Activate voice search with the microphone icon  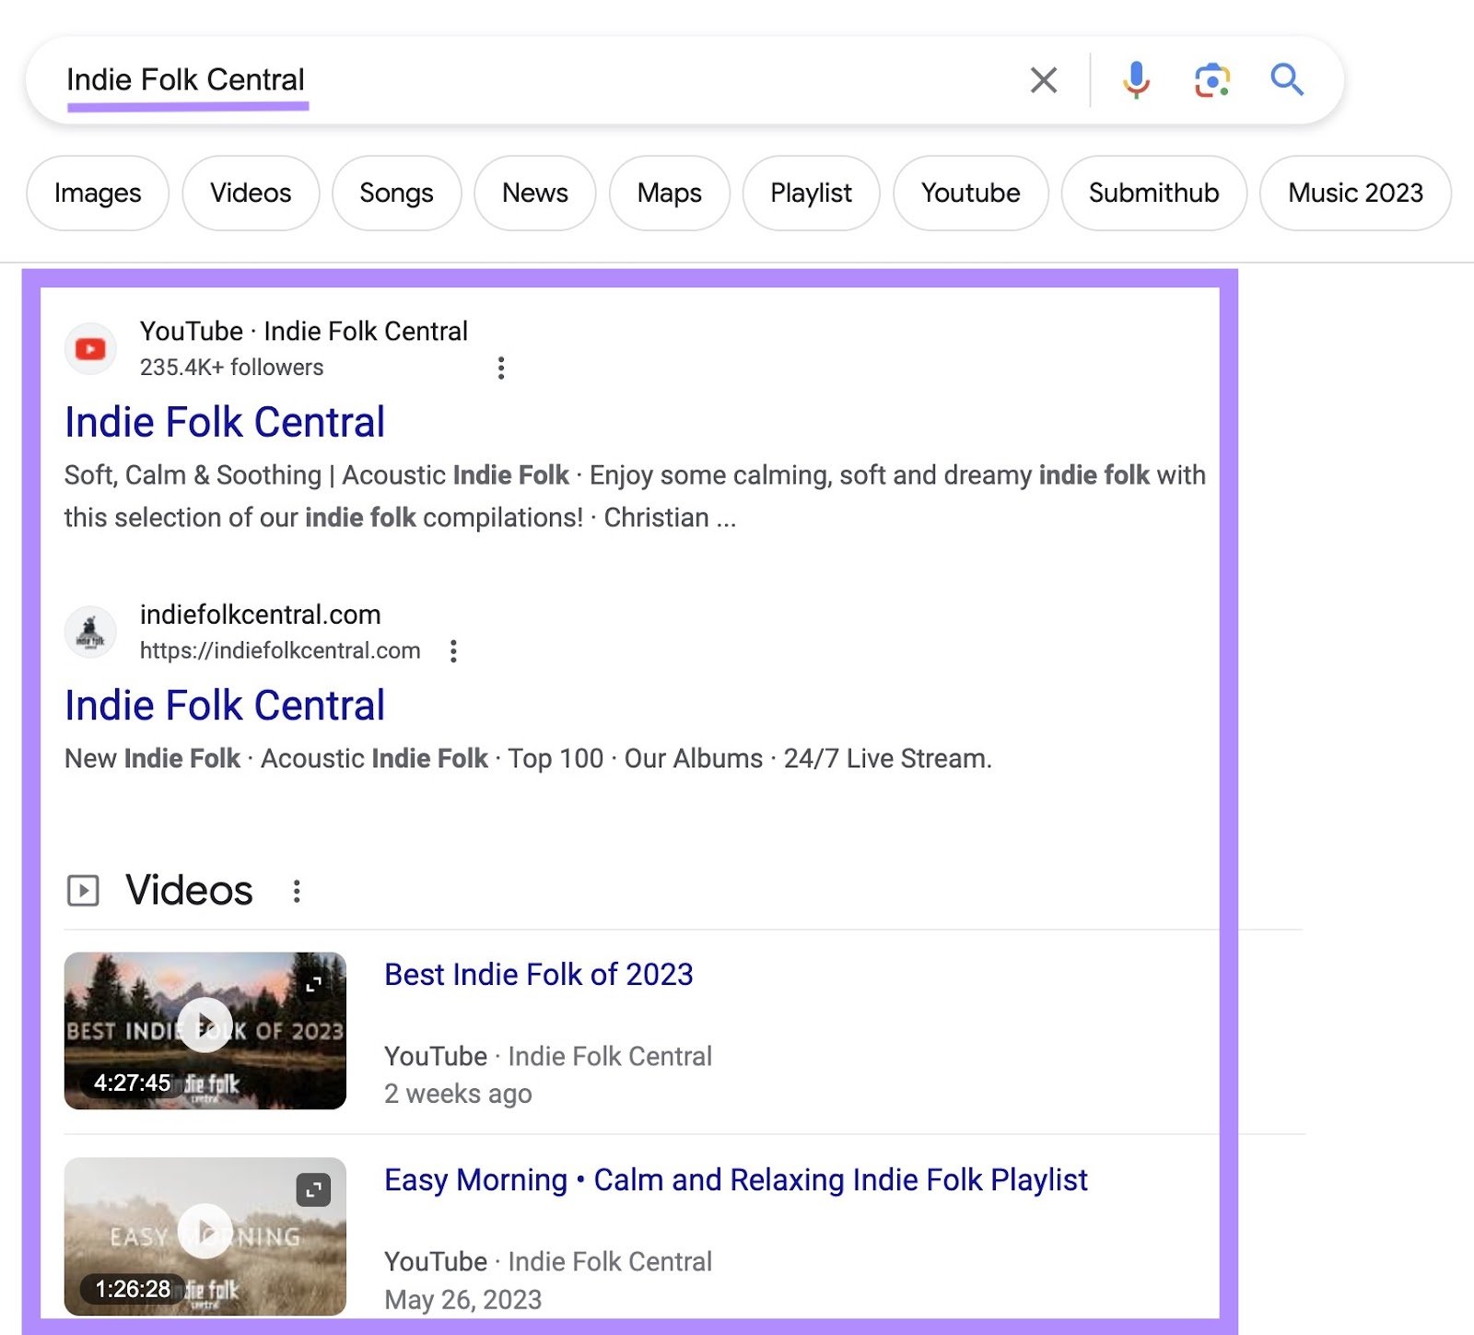[1136, 80]
